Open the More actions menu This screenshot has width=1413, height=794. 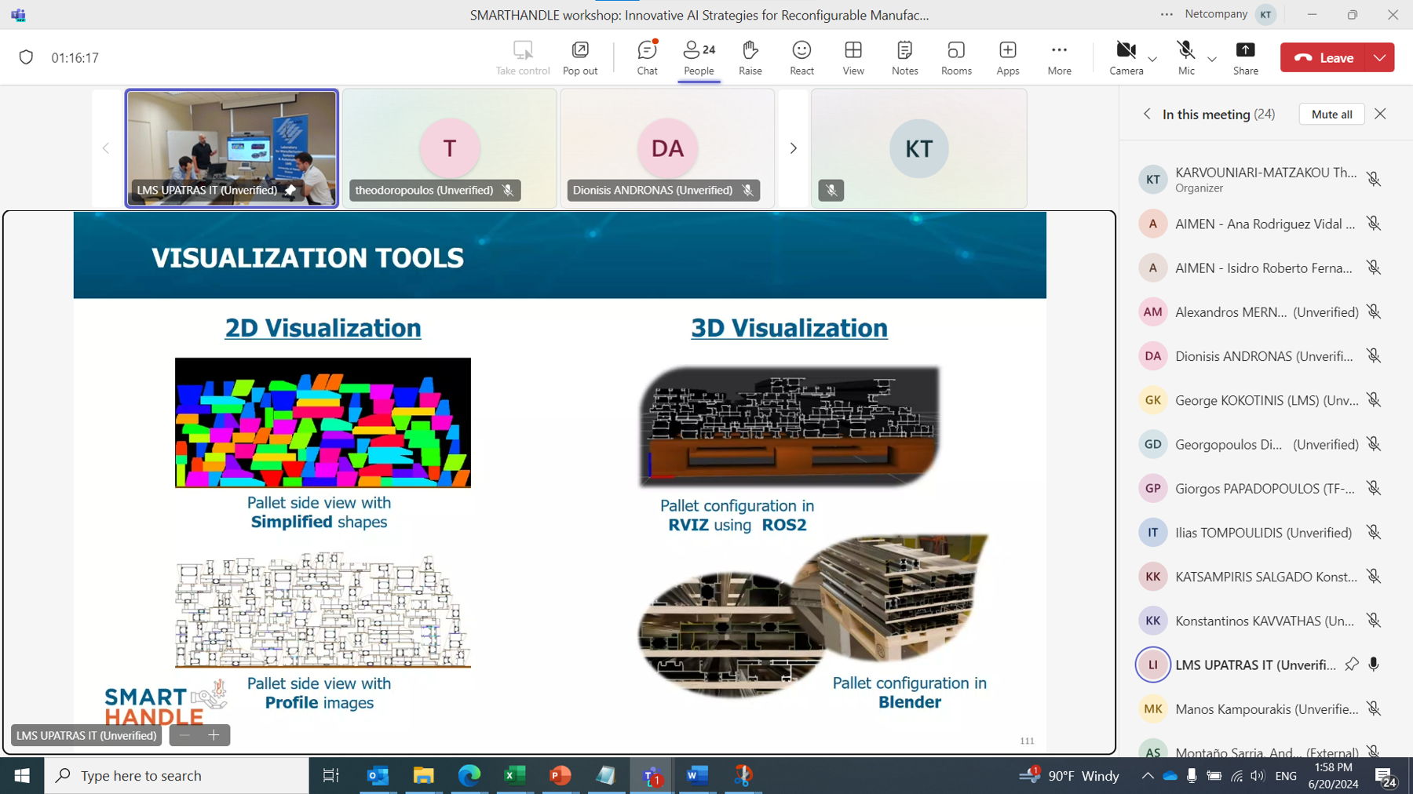[1059, 57]
